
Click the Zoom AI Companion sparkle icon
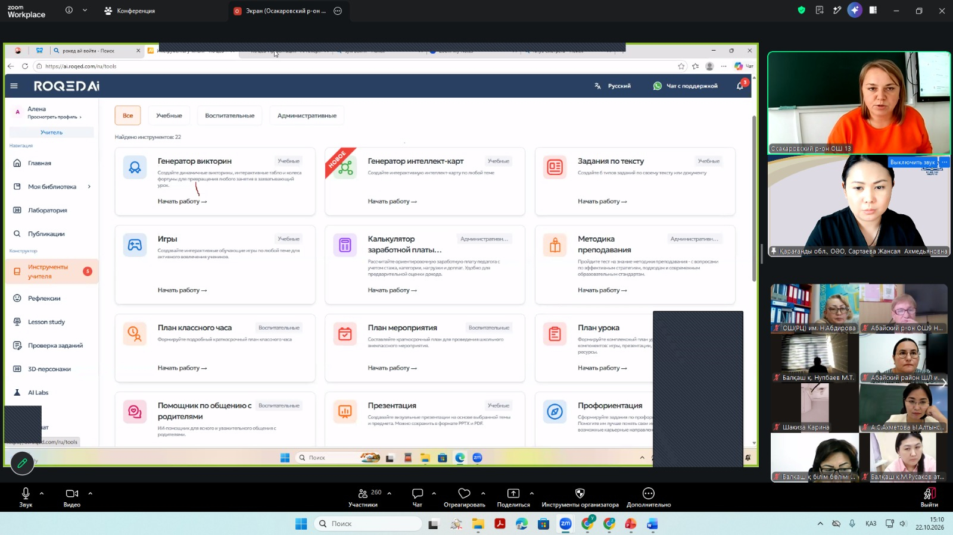pos(855,10)
